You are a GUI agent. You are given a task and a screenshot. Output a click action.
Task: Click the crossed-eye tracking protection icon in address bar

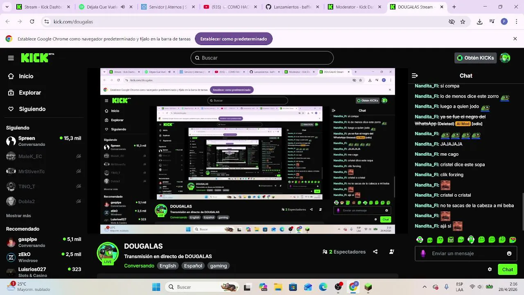[x=452, y=22]
